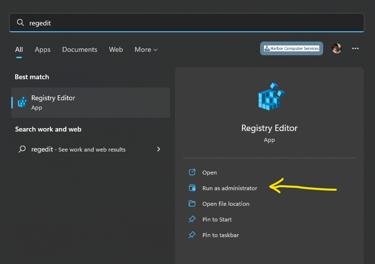Choose Run as administrator

pyautogui.click(x=230, y=188)
